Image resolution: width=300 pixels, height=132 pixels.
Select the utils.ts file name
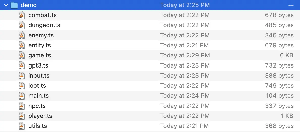click(38, 126)
